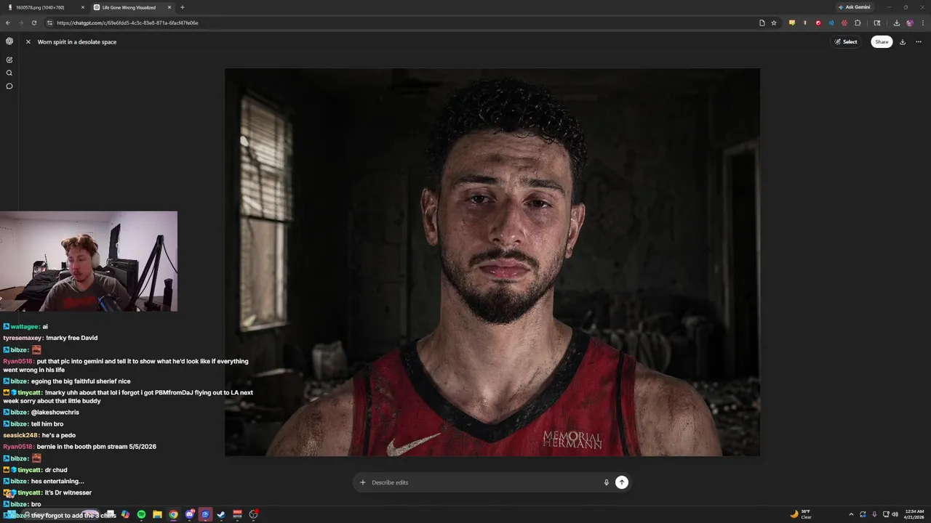Click the '@lakeshowchris' chat message
Screen dimensions: 931x523
(x=55, y=413)
